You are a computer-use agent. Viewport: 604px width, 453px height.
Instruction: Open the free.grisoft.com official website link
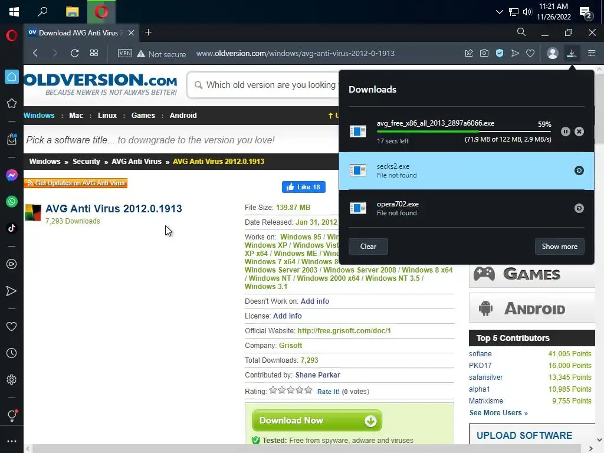[344, 331]
